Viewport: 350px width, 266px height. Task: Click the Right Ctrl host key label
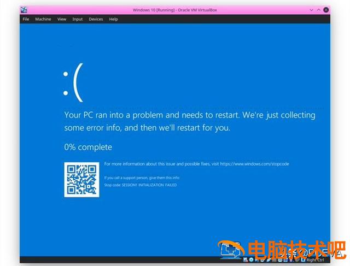[315, 260]
